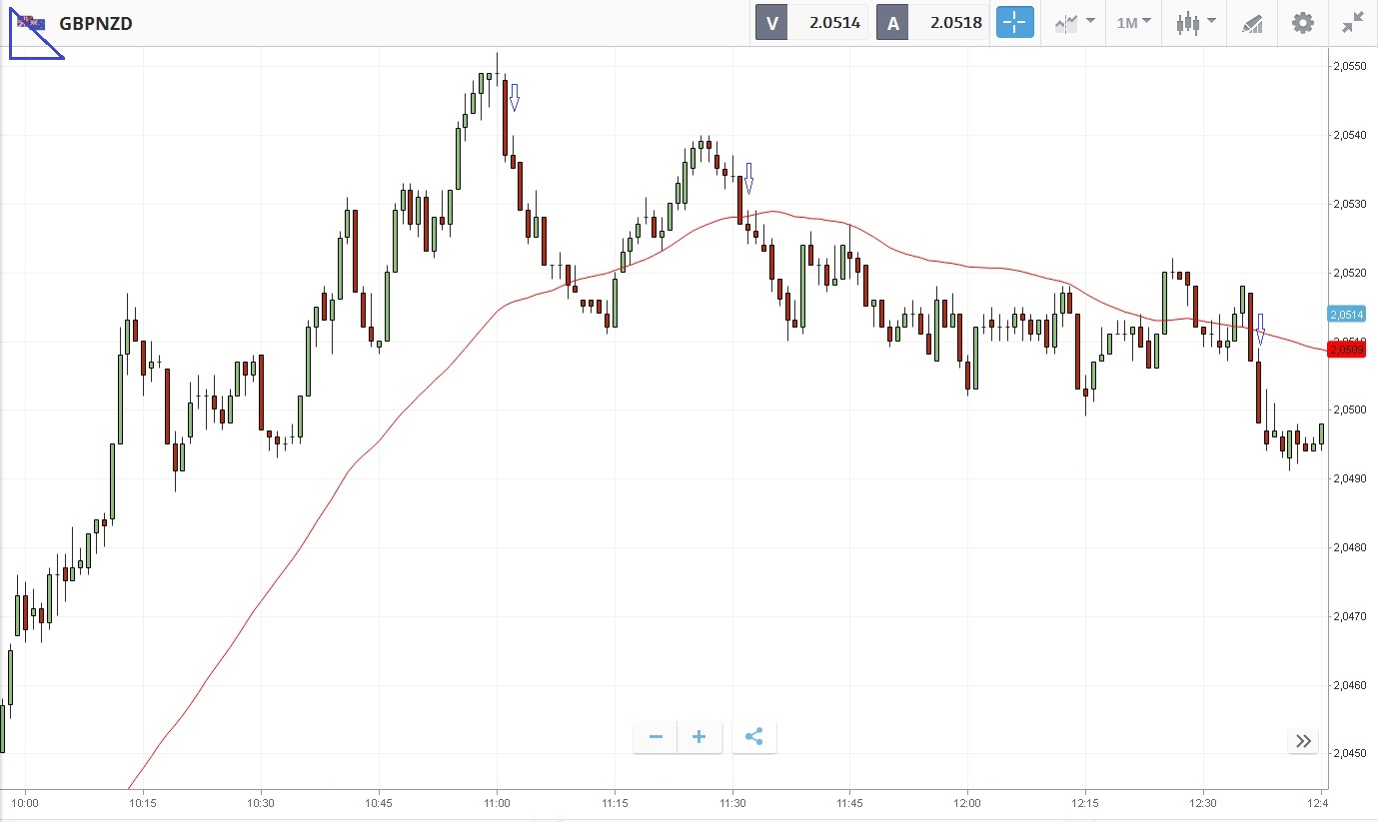
Task: Open the 1M timeframe dropdown
Action: click(1133, 22)
